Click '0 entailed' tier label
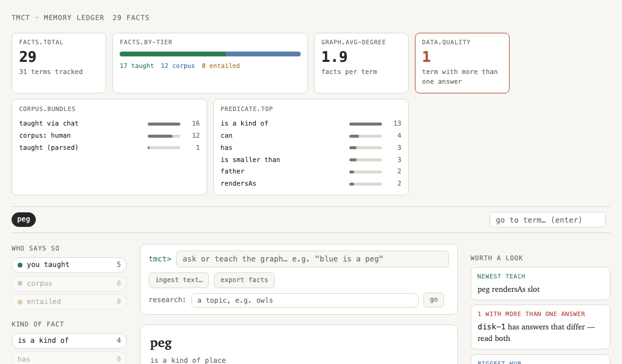The height and width of the screenshot is (364, 622). click(220, 66)
